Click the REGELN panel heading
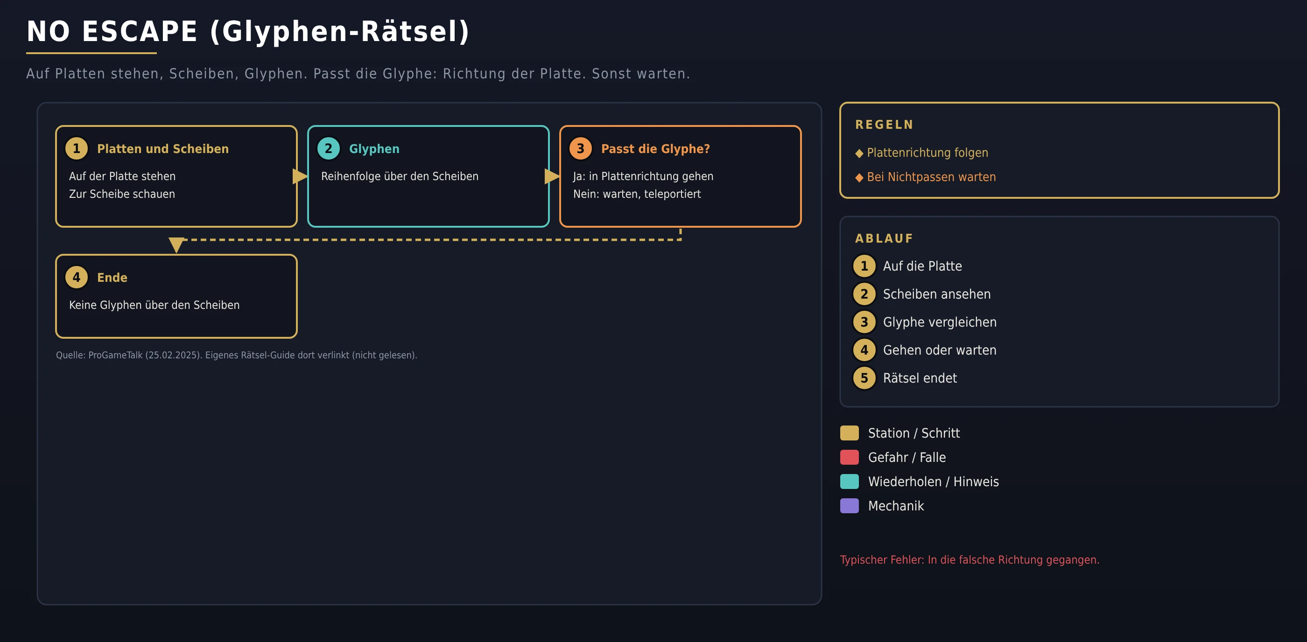 [x=885, y=124]
